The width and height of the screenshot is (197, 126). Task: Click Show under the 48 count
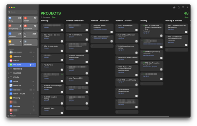click(x=186, y=17)
